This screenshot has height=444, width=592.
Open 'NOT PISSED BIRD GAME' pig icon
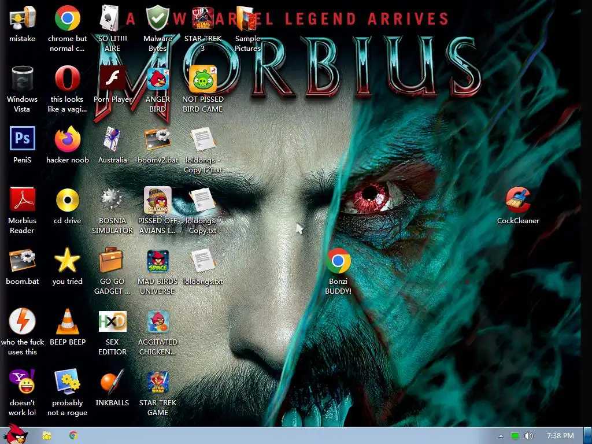tap(203, 79)
